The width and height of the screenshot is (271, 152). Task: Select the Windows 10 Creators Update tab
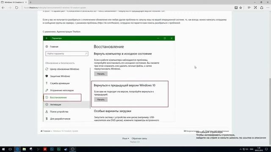pyautogui.click(x=14, y=2)
